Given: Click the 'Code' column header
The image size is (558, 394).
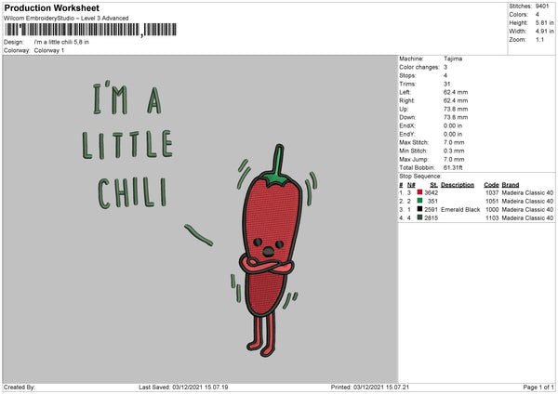Looking at the screenshot, I should click(491, 185).
